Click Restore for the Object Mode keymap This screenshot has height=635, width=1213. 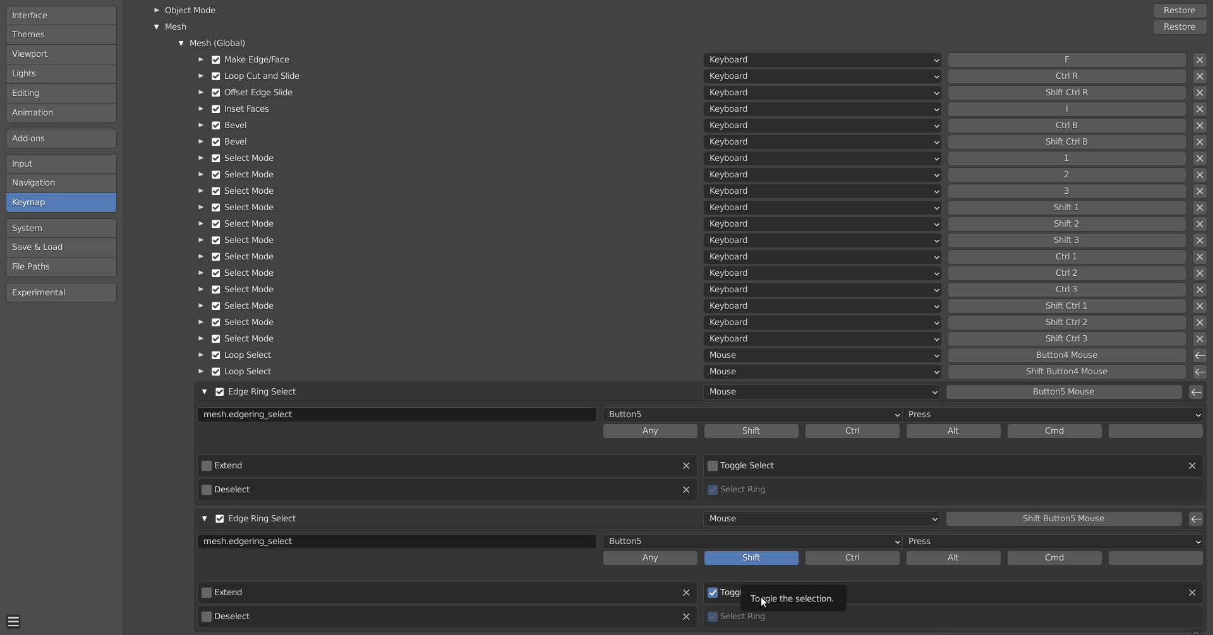coord(1180,10)
